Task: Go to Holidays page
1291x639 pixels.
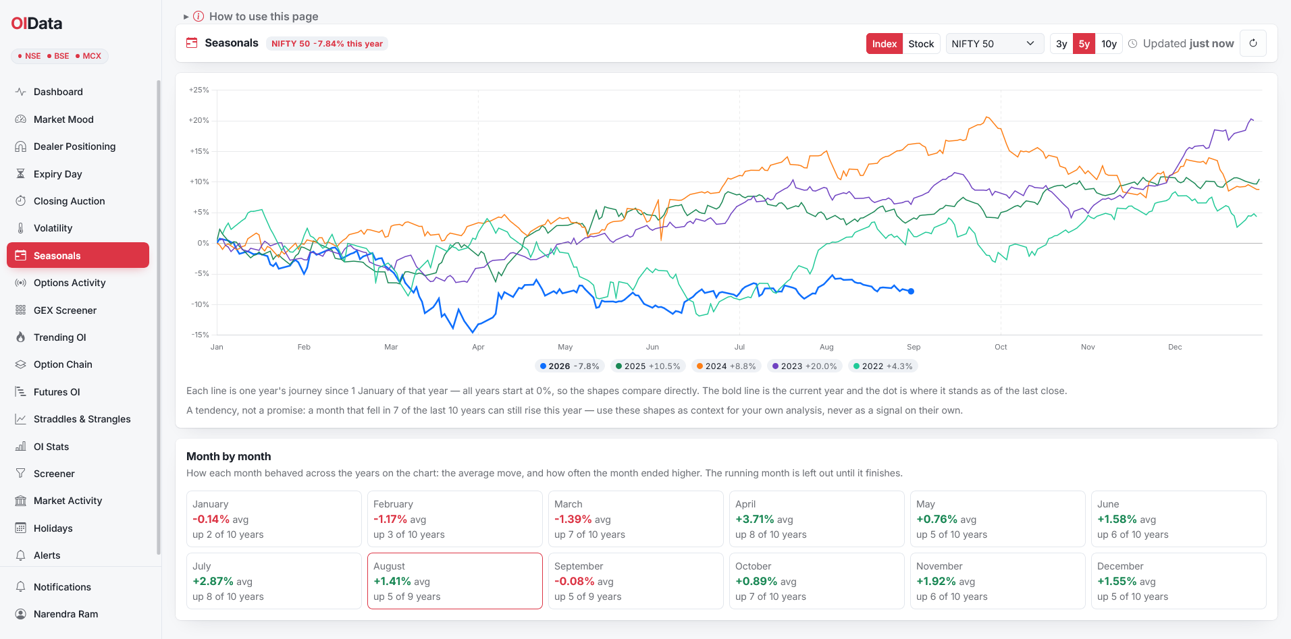Action: tap(78, 528)
